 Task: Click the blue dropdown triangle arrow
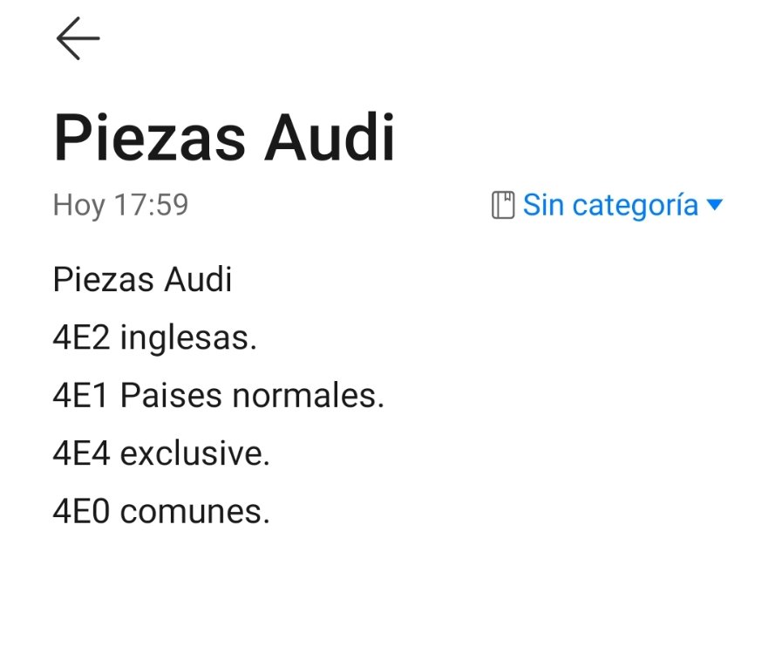click(715, 205)
